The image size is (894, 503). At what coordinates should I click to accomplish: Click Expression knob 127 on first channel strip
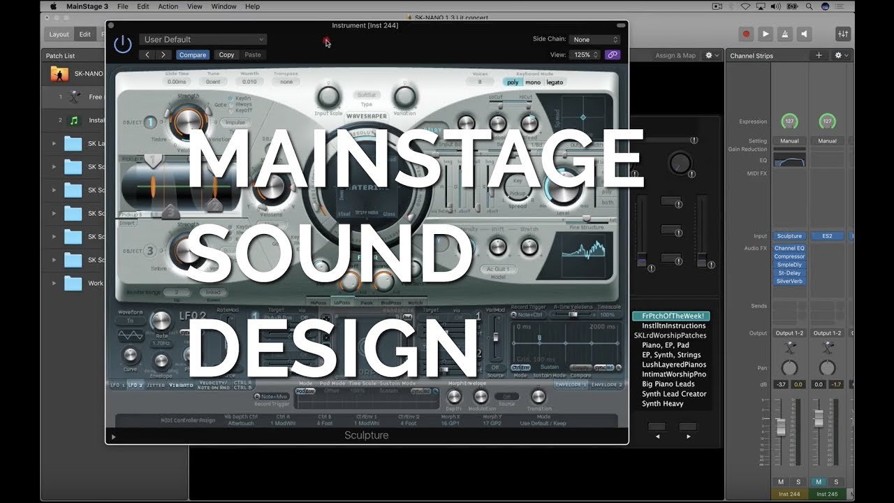pos(789,122)
